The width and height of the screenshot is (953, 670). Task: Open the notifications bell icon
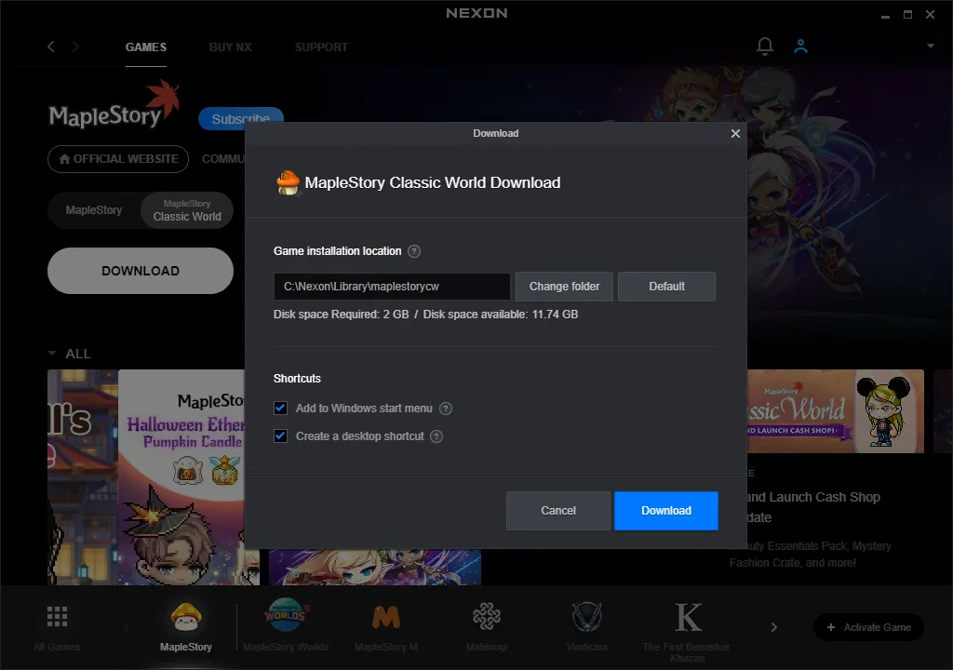765,47
